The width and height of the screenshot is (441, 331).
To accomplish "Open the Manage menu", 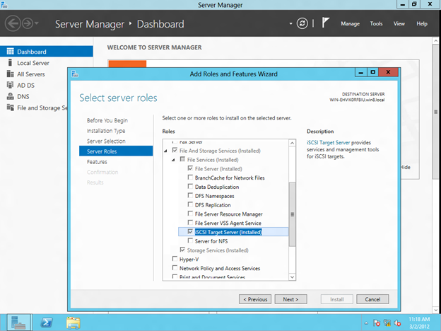I will [350, 23].
